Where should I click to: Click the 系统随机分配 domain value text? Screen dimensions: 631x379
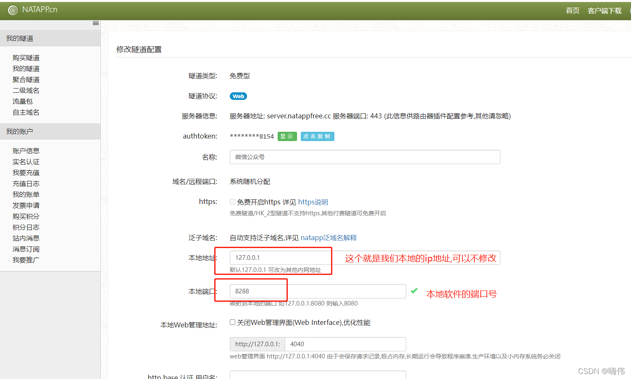point(250,181)
